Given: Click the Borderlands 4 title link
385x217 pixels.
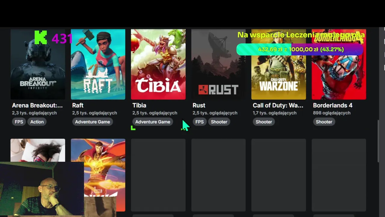Looking at the screenshot, I should 333,105.
